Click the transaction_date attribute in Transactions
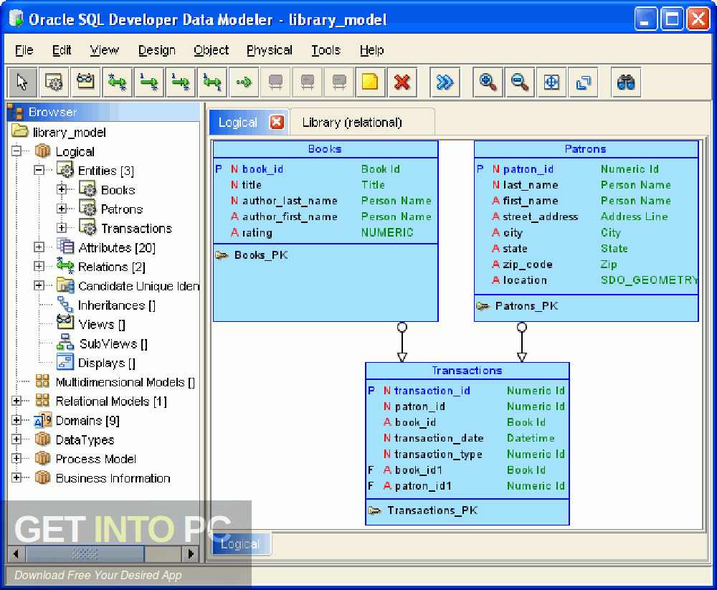 coord(439,438)
